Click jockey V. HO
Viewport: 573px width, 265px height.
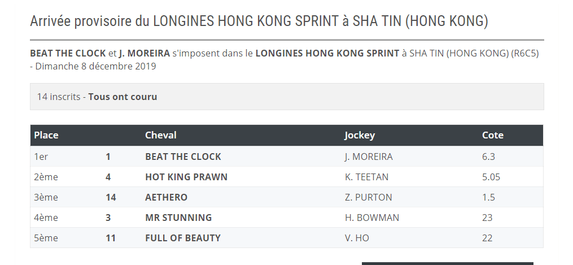356,238
